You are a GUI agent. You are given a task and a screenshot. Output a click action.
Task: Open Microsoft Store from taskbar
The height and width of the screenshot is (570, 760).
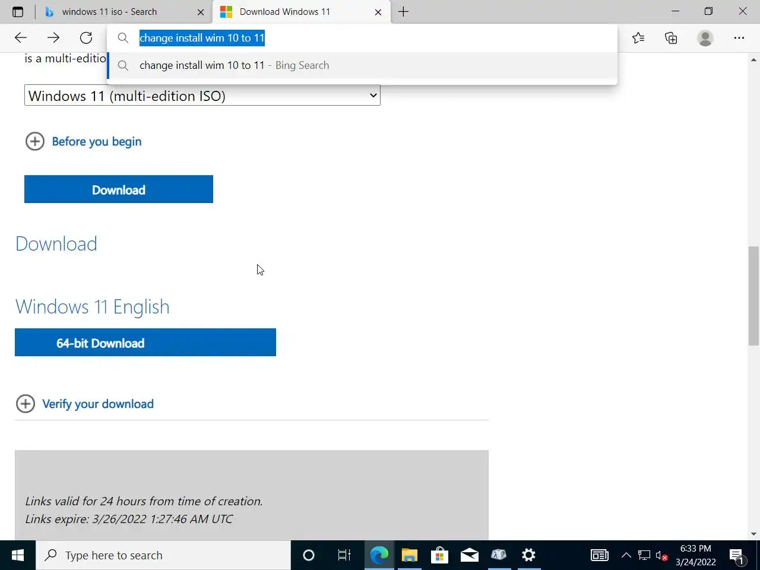[439, 555]
